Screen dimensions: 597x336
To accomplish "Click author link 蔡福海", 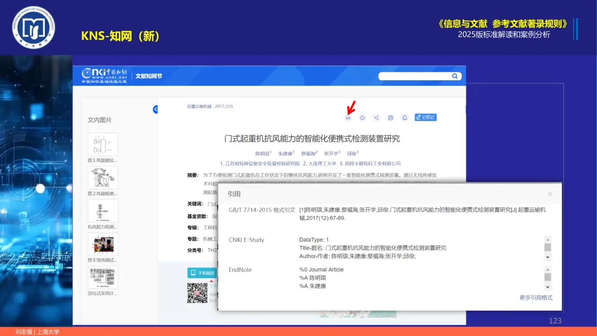I will 308,153.
